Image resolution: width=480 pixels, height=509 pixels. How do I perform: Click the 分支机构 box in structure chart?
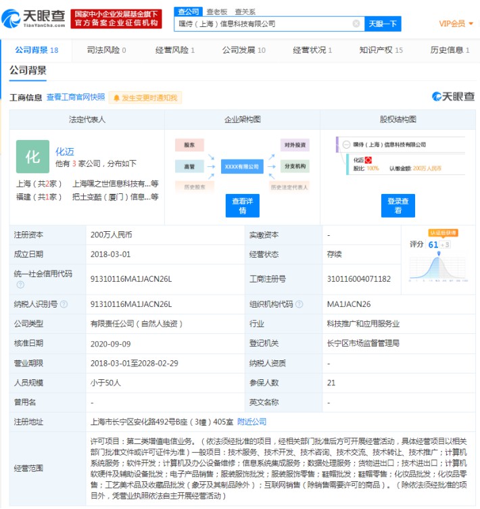tap(295, 166)
